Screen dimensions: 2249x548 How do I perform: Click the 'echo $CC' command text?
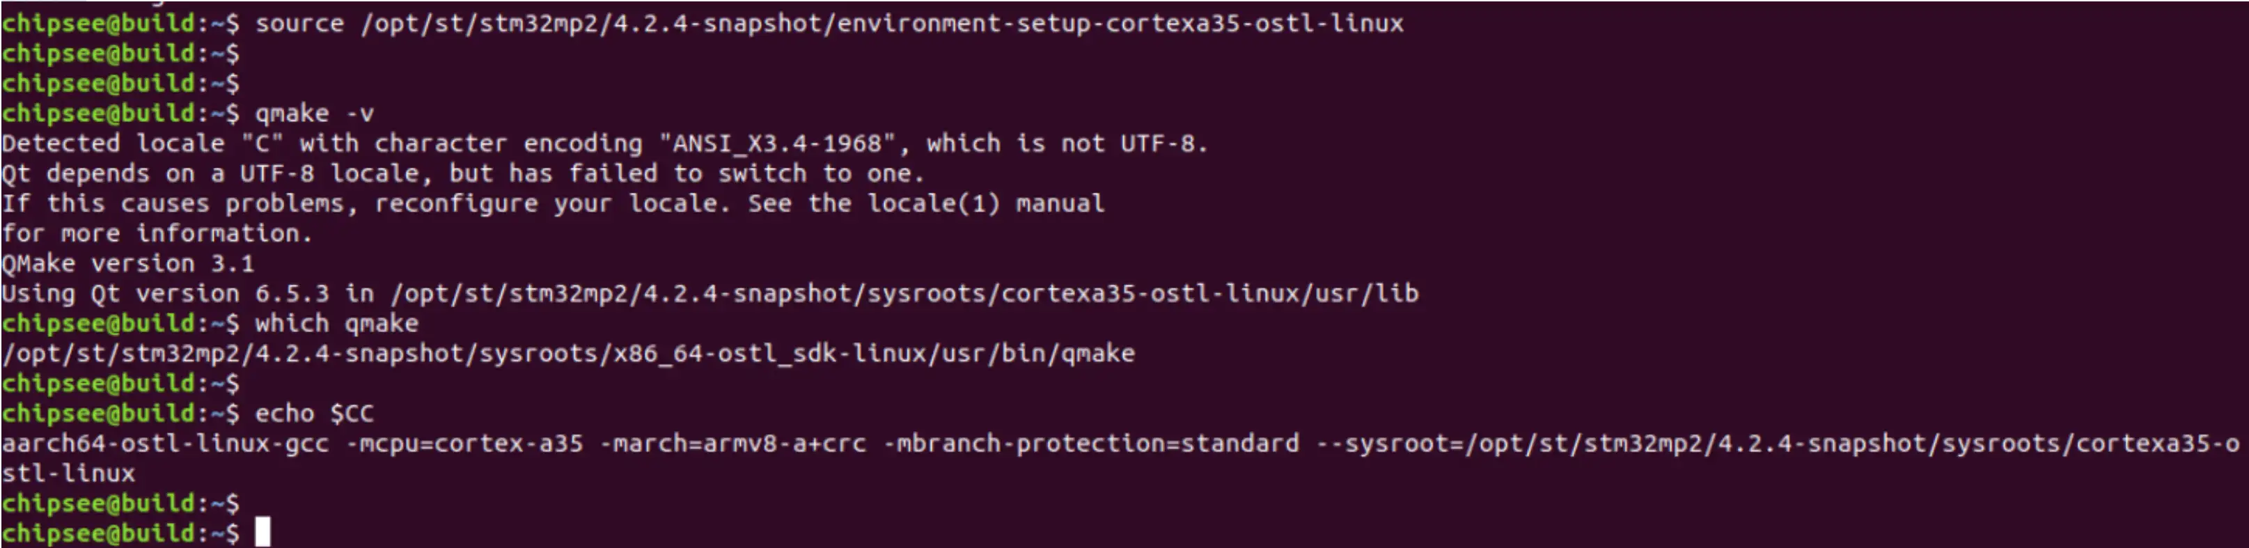314,413
